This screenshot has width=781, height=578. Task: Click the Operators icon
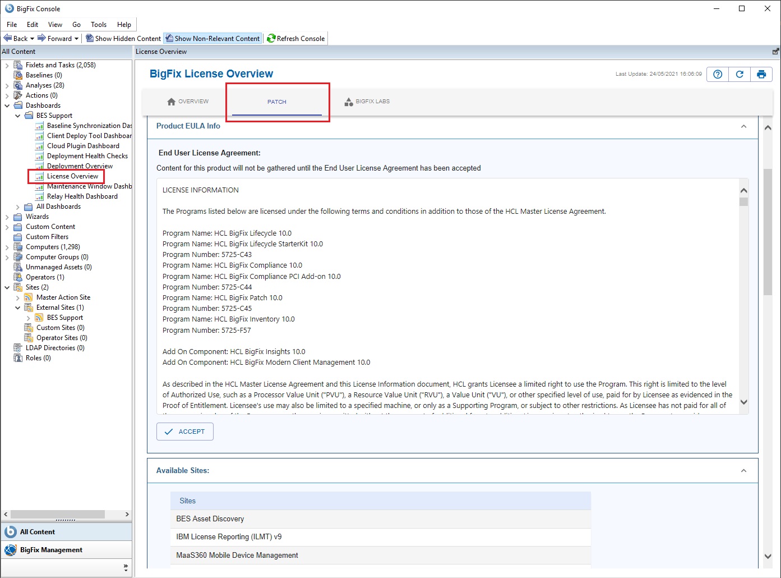click(x=18, y=277)
